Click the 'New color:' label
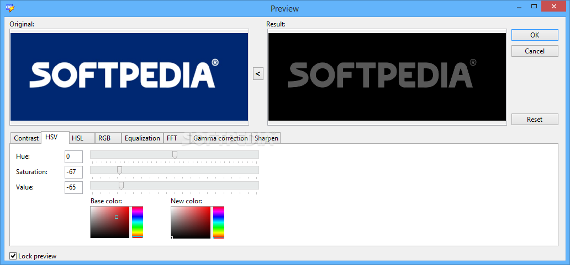 click(x=187, y=201)
